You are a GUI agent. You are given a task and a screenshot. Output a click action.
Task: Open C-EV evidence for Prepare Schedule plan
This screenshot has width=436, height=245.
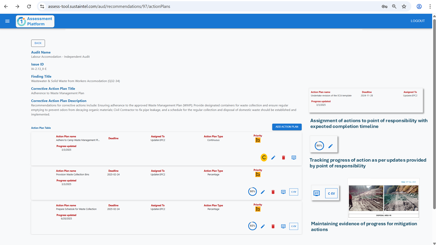click(x=294, y=226)
